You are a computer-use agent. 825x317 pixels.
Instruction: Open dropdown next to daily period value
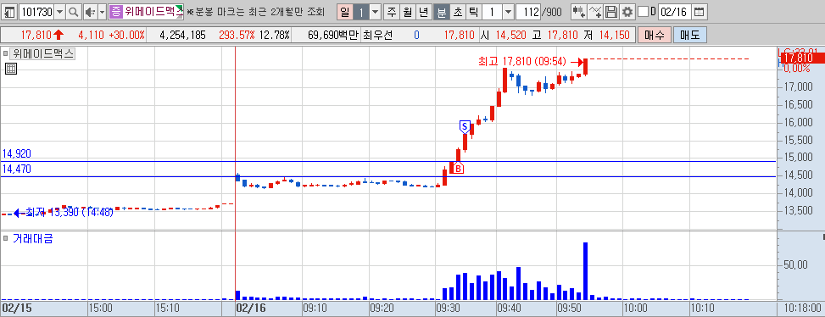click(375, 12)
